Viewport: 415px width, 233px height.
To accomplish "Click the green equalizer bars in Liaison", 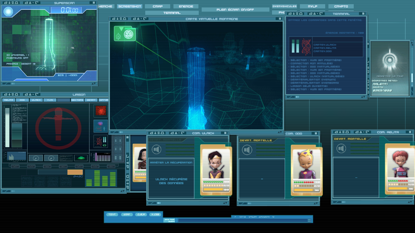I will coord(101,178).
